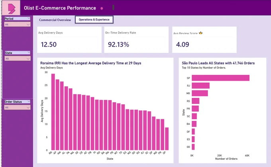
Task: Click the 'Olist E-Commerce Performance' header title
Action: point(60,8)
